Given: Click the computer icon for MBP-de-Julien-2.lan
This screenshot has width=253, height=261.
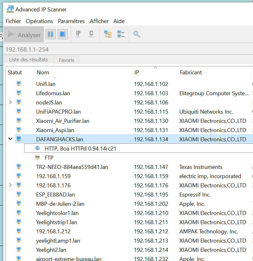Looking at the screenshot, I should tap(19, 203).
